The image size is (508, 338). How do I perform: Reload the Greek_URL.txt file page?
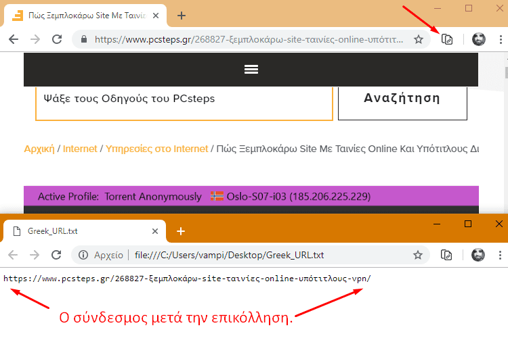coord(56,256)
